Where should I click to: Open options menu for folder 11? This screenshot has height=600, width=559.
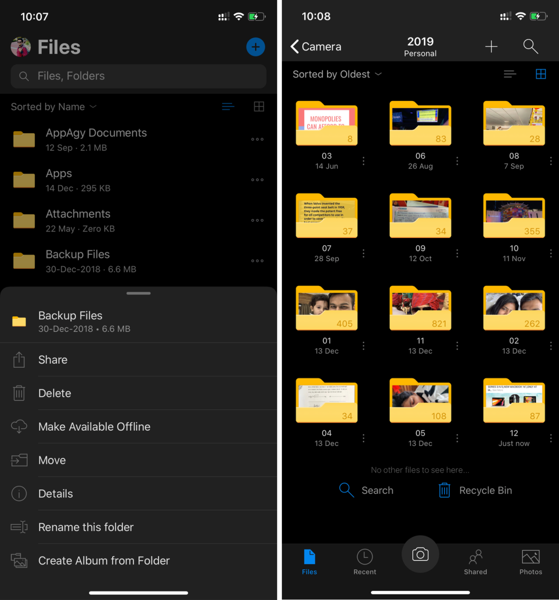tap(457, 346)
